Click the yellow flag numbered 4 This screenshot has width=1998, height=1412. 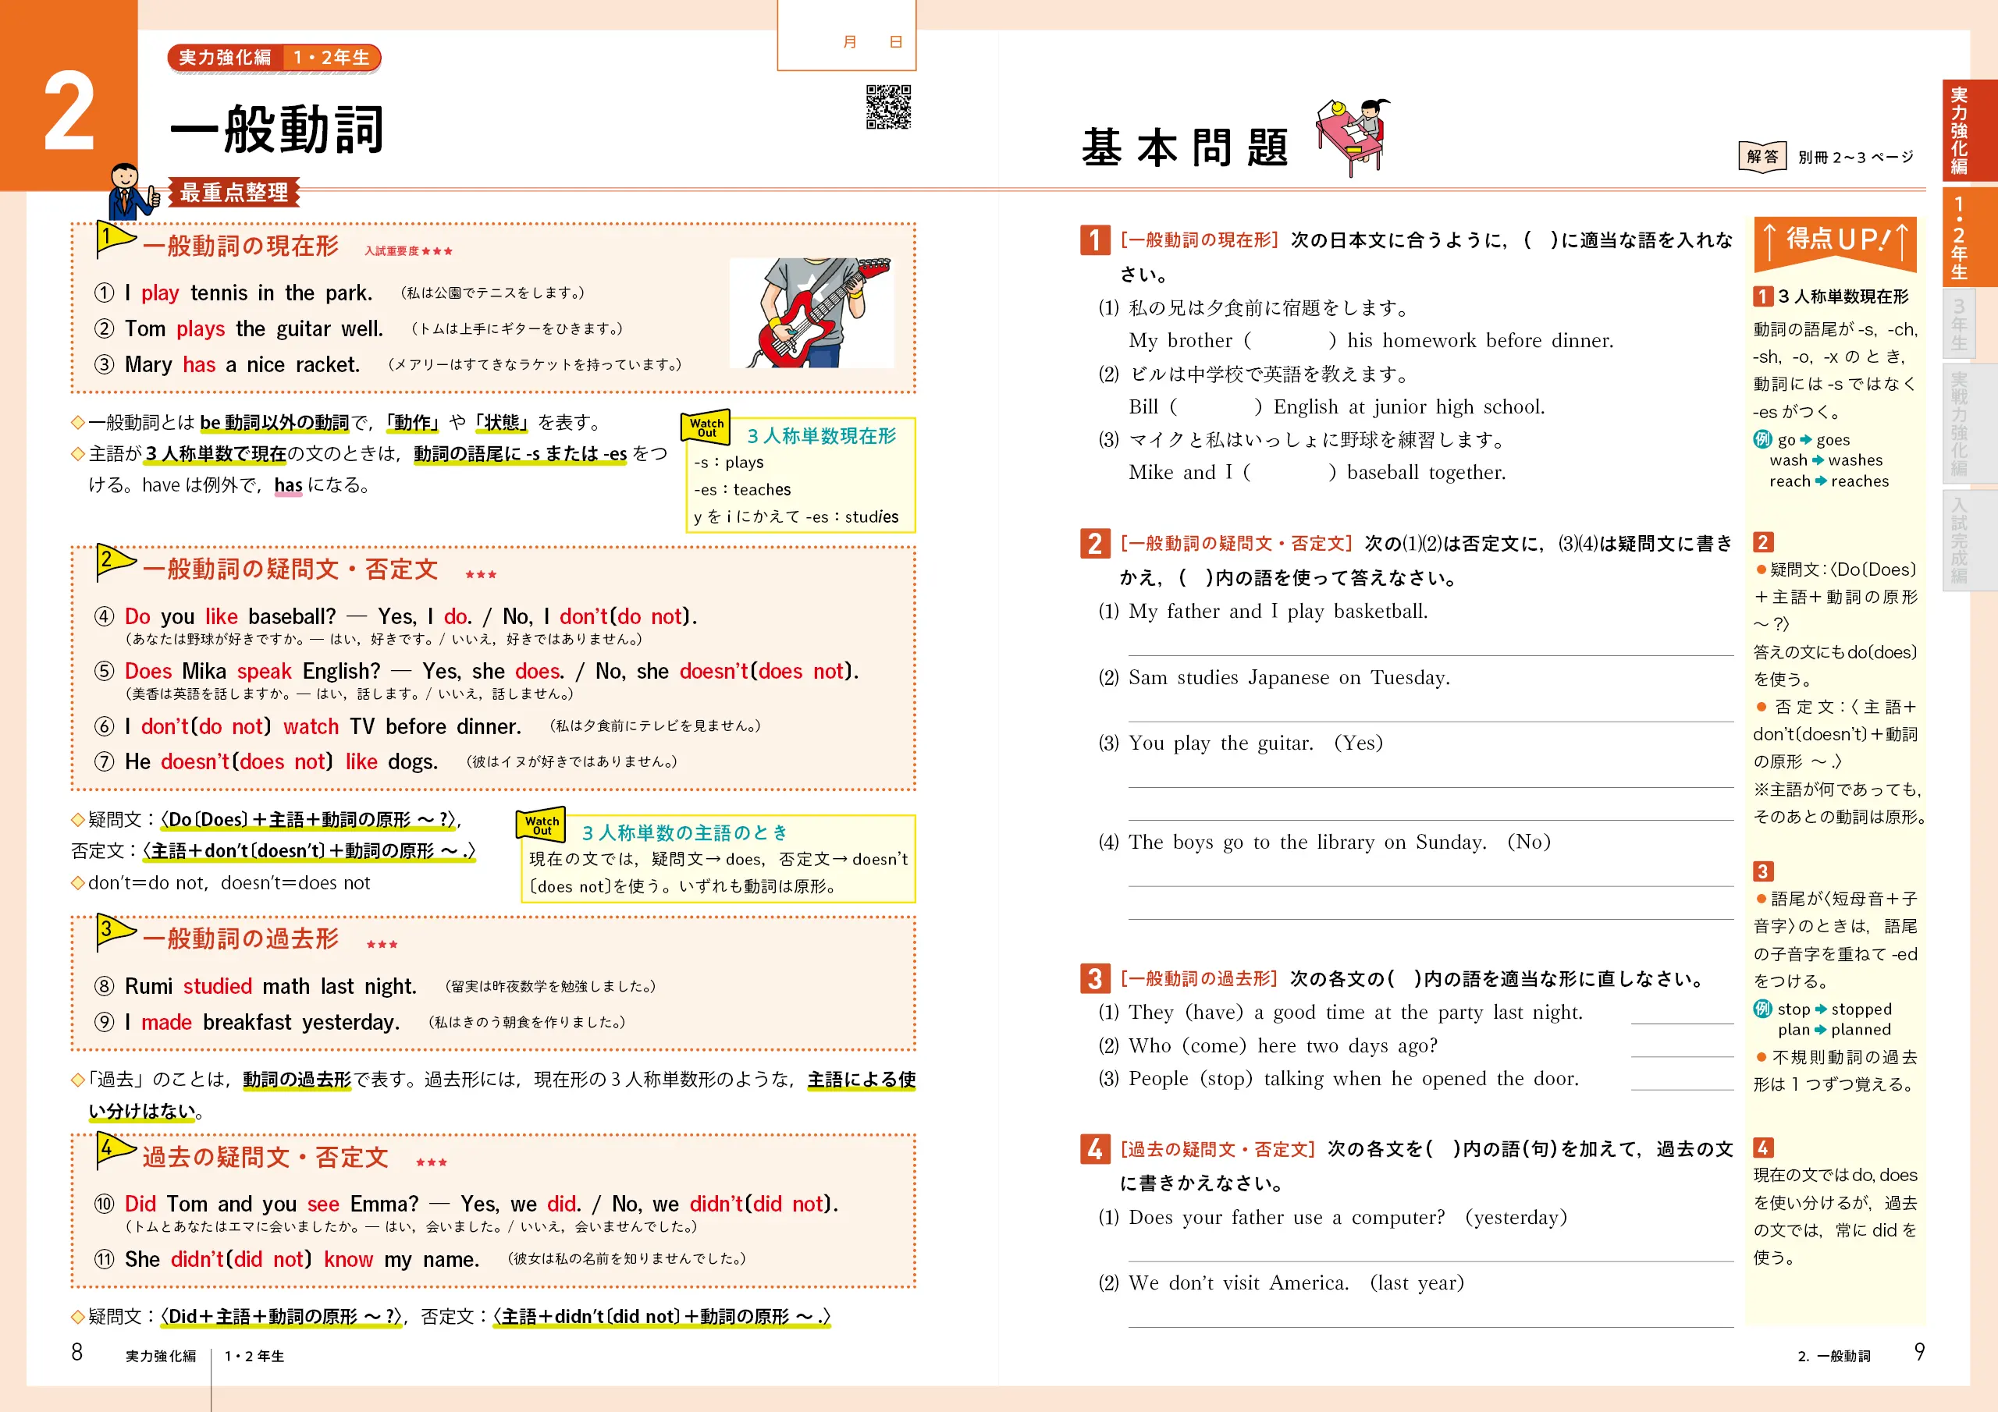(x=115, y=1150)
